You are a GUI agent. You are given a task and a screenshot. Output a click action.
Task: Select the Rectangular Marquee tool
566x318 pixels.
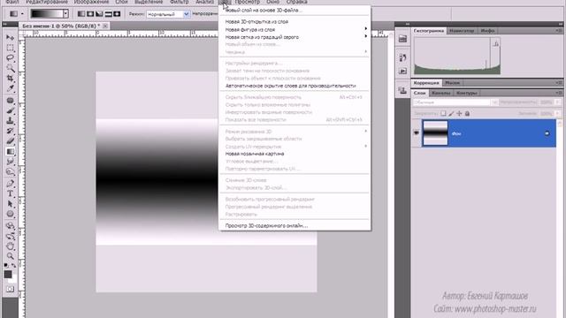[10, 48]
